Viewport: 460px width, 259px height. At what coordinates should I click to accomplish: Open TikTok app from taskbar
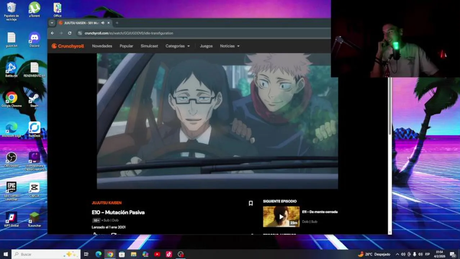pyautogui.click(x=169, y=254)
